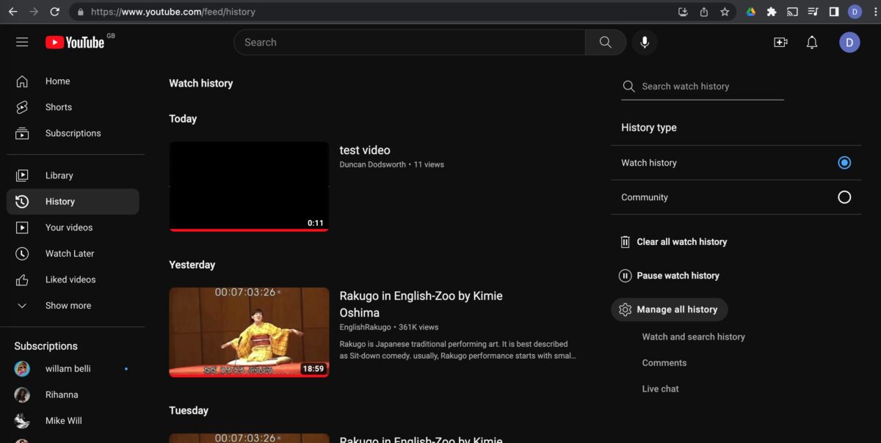Open the willam belli subscription

click(x=73, y=369)
